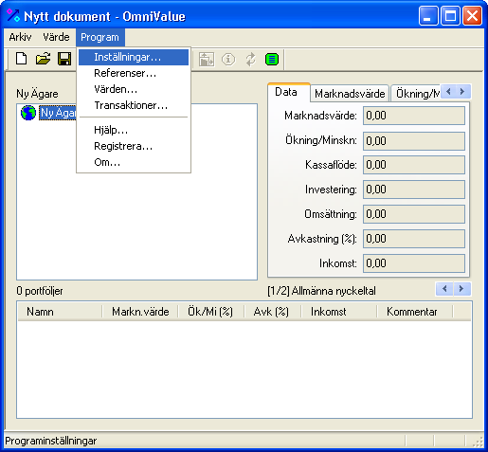Sort by the Kommentar column header
488x452 pixels.
[415, 312]
